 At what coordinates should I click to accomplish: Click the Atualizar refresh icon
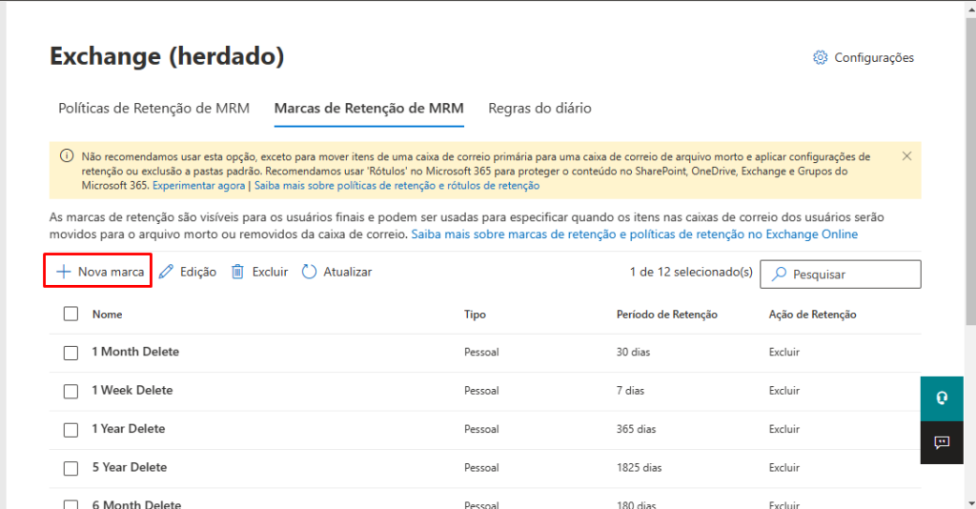coord(309,272)
